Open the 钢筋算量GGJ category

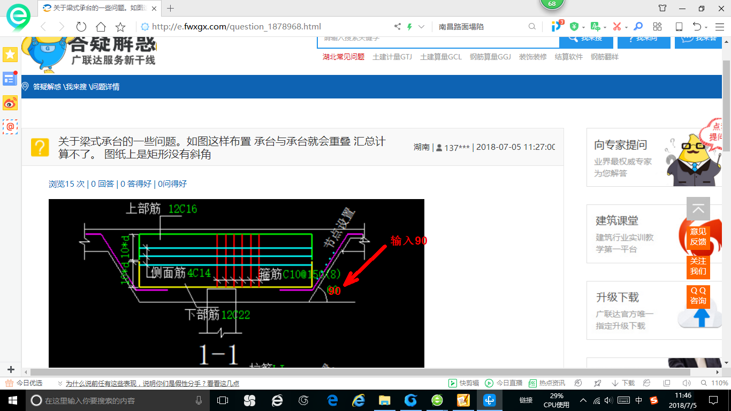pos(490,57)
